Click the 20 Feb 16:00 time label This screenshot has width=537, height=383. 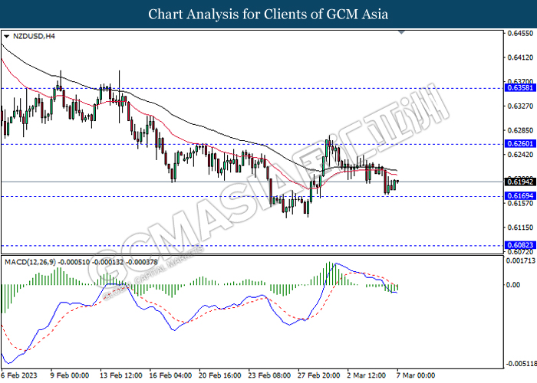(x=220, y=375)
